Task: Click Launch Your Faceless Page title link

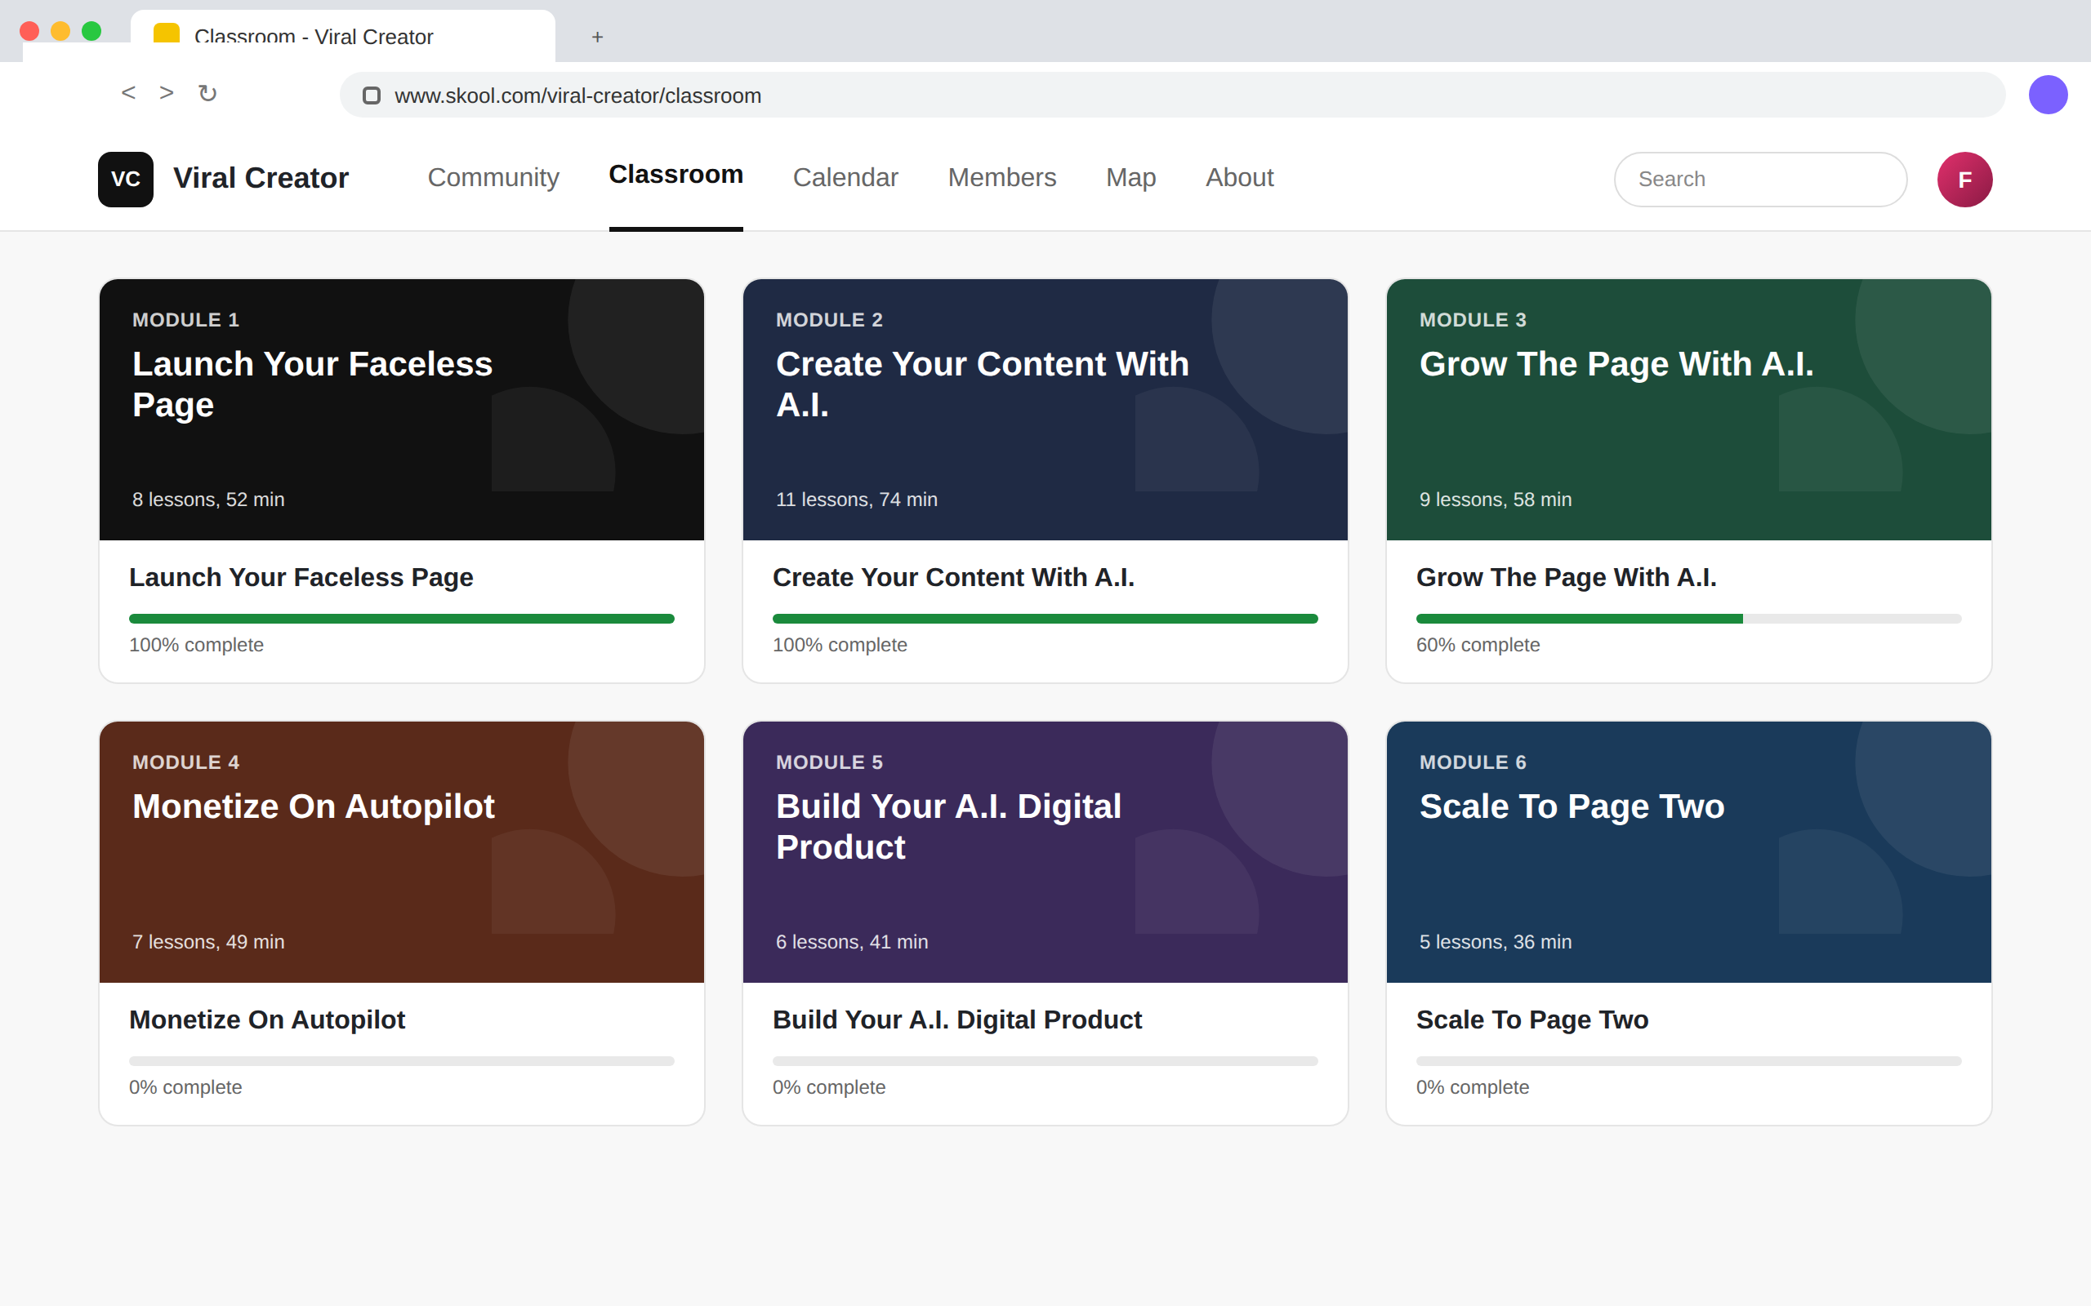Action: (301, 577)
